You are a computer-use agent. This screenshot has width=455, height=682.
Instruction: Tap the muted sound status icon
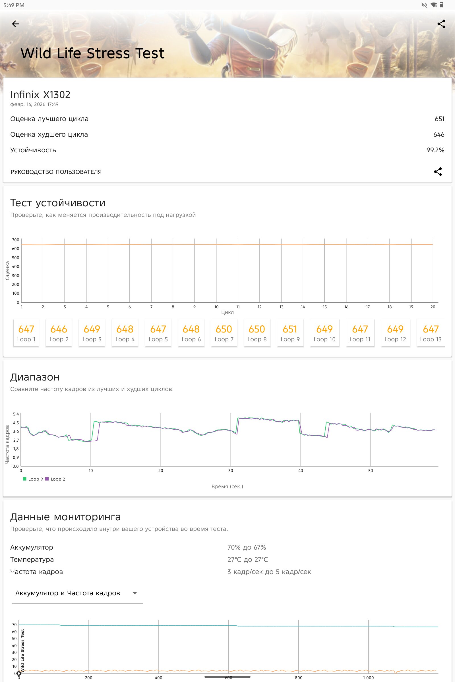pyautogui.click(x=424, y=5)
